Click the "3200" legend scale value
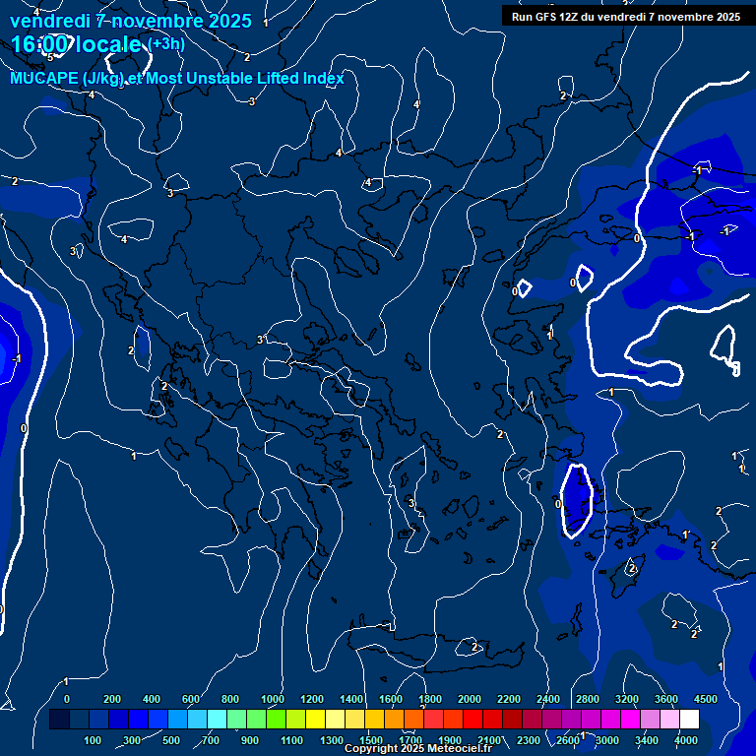This screenshot has height=756, width=756. pos(627,699)
